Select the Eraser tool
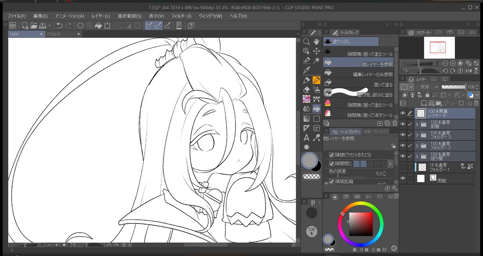Screen dimensions: 483x256 click(306, 89)
